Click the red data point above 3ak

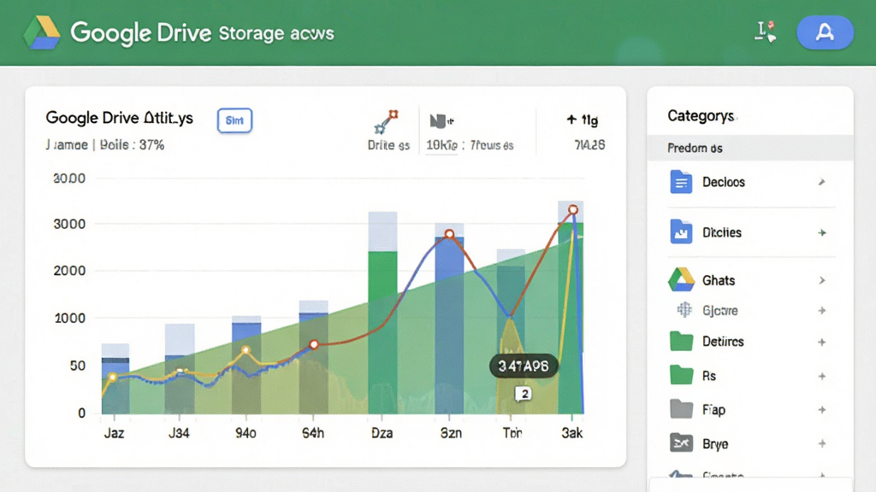[572, 210]
